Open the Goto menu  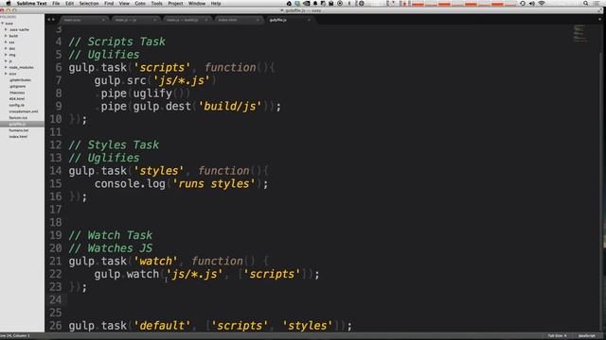click(140, 3)
